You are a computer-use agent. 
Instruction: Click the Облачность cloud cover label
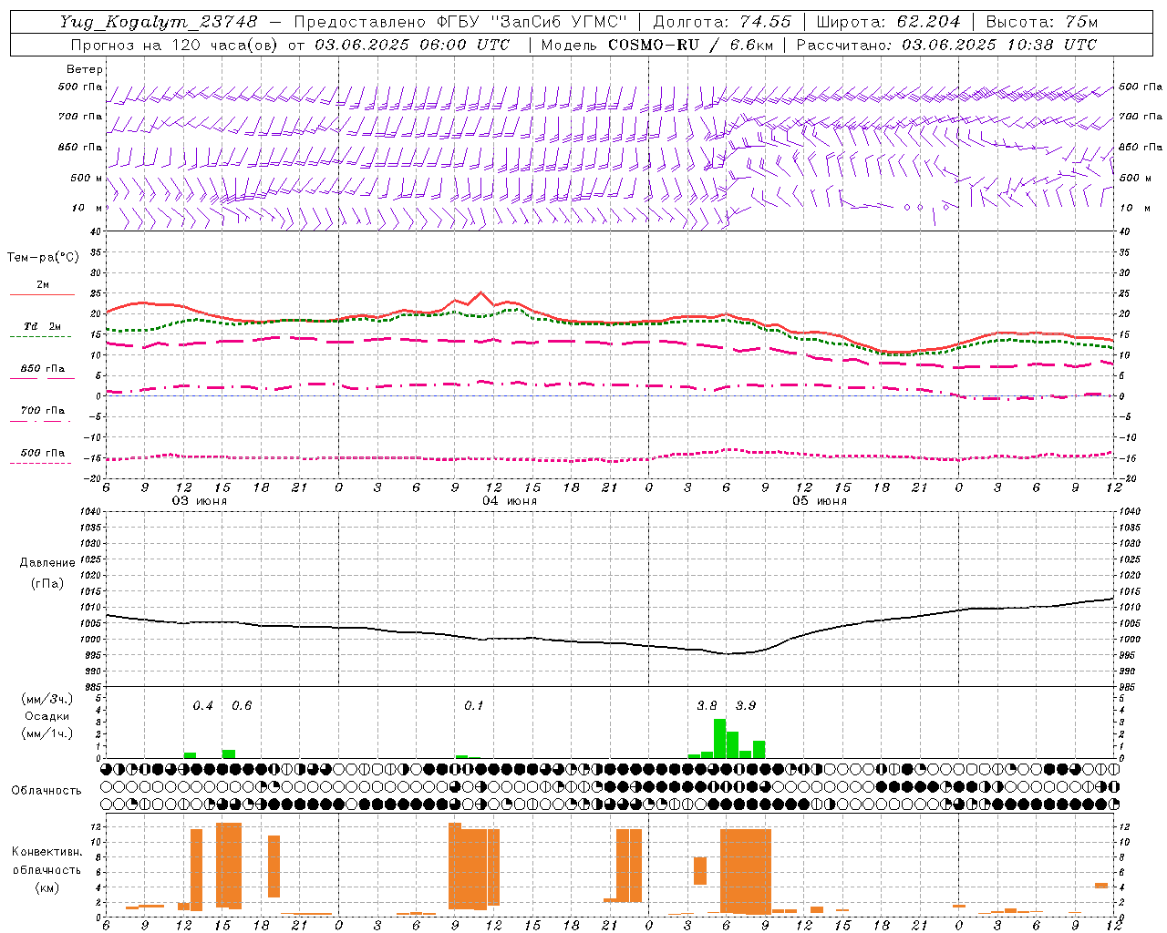(46, 790)
